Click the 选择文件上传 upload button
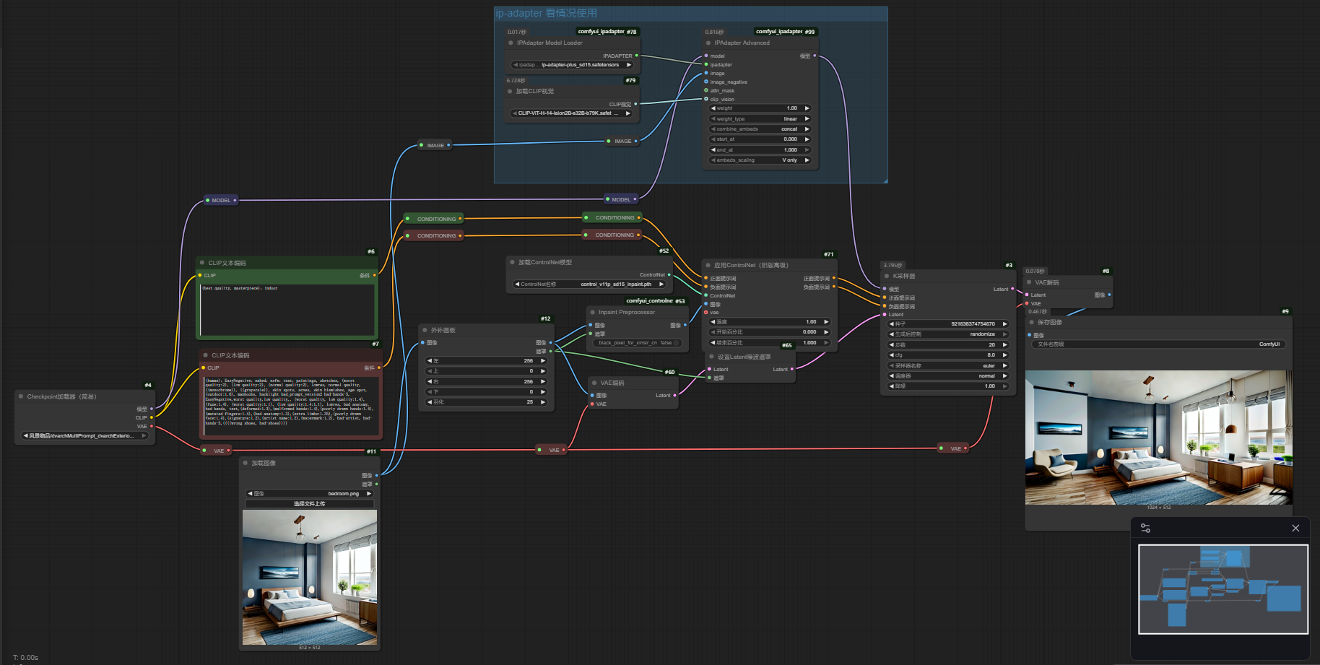 [x=309, y=504]
